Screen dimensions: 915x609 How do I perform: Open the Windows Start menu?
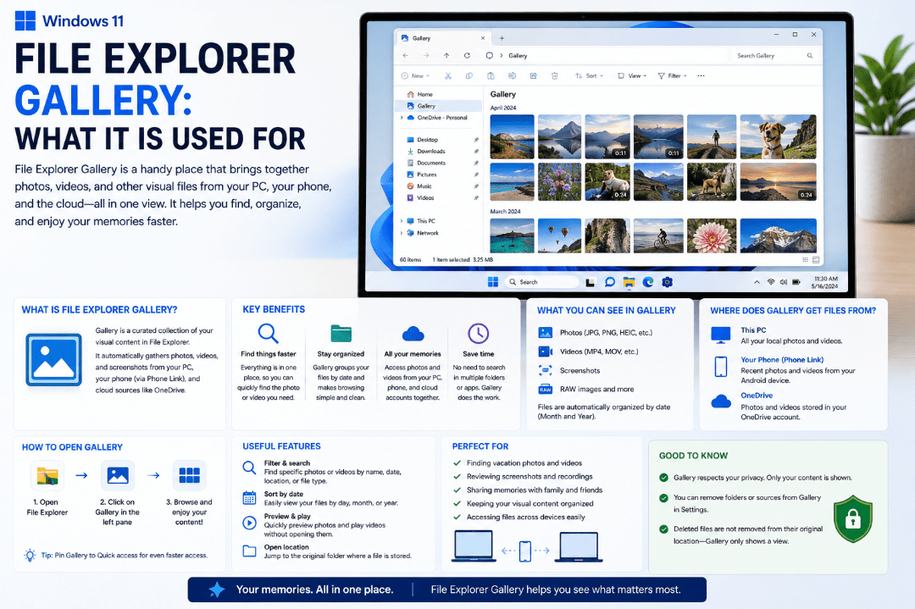(493, 282)
